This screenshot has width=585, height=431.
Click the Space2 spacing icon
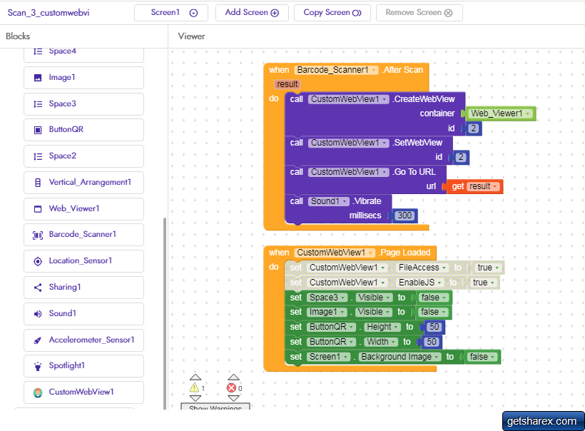coord(38,156)
